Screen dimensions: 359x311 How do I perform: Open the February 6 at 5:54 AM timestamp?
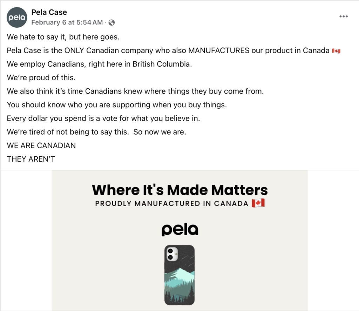point(67,22)
